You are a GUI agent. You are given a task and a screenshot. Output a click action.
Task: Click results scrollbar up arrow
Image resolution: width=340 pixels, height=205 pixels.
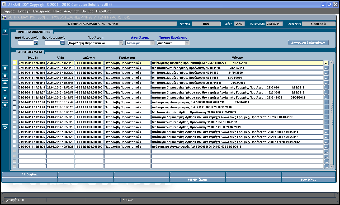click(x=332, y=62)
